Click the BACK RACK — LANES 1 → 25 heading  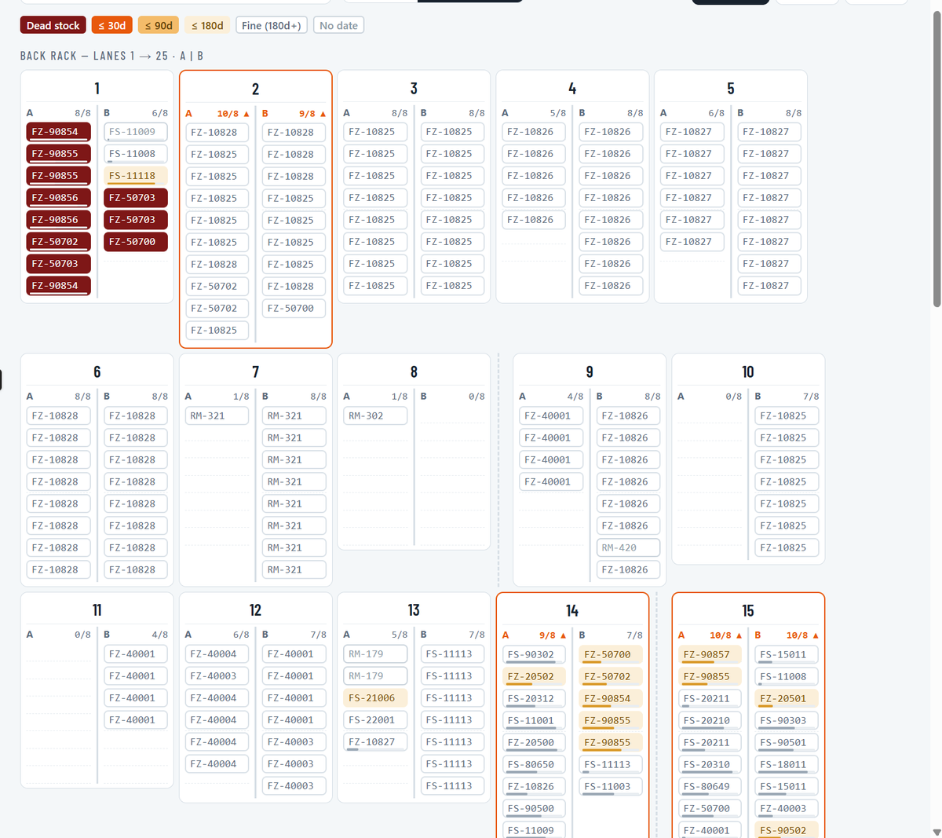tap(112, 56)
